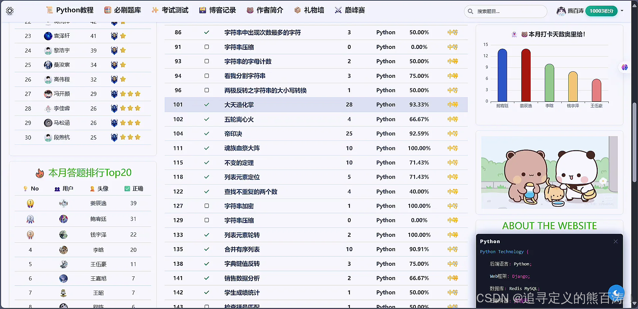This screenshot has height=309, width=638.
Task: Click the gold medal rank 1 icon
Action: click(30, 203)
